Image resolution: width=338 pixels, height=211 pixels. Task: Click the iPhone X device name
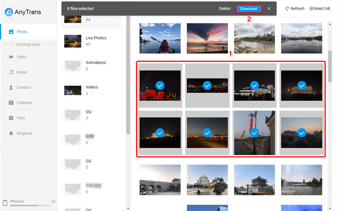pyautogui.click(x=17, y=201)
